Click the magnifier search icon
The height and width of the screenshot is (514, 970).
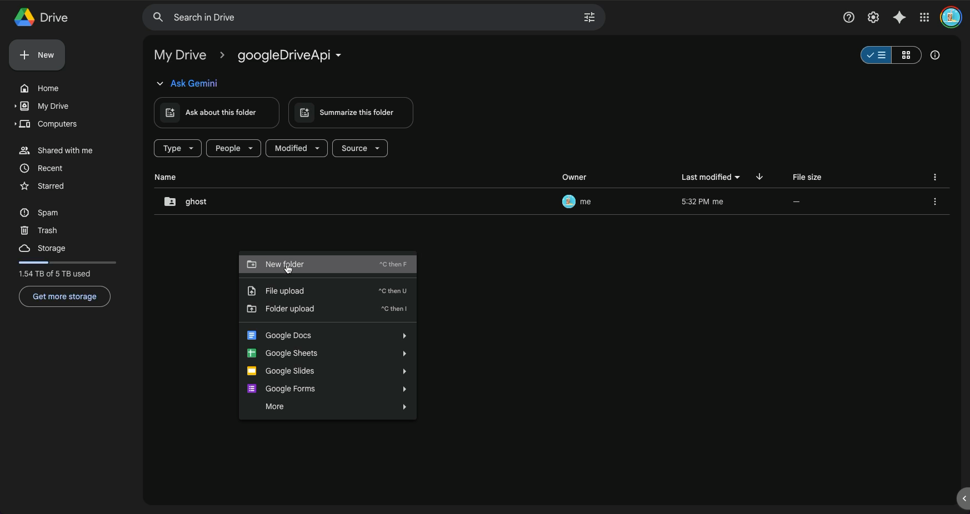click(158, 17)
